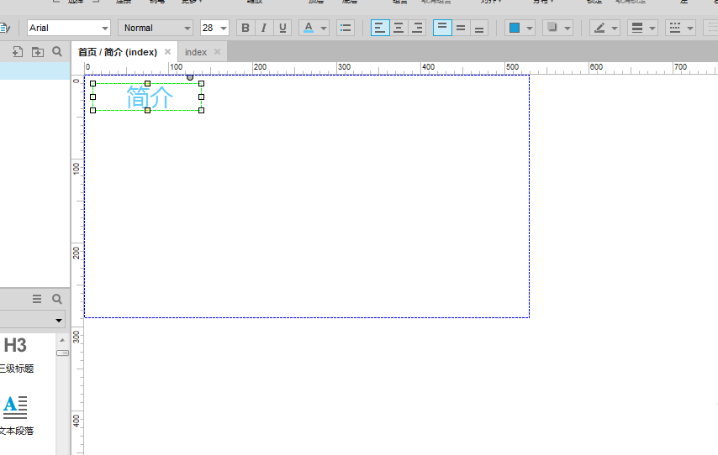Viewport: 718px width, 455px height.
Task: Toggle italic formatting button
Action: coord(264,28)
